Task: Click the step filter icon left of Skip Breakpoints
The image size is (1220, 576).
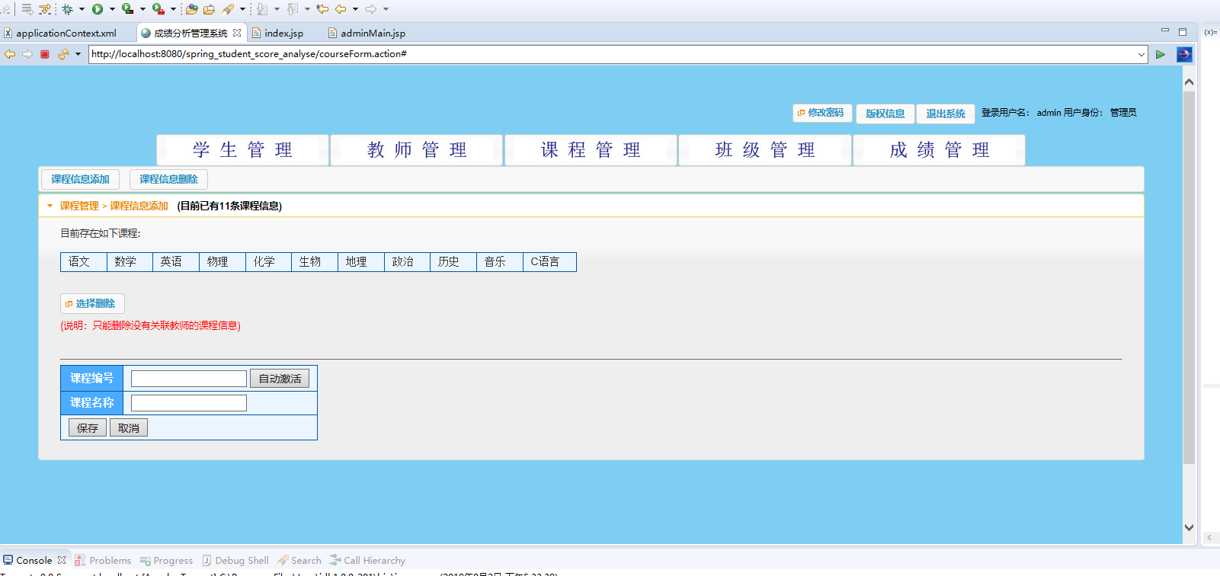Action: (27, 9)
